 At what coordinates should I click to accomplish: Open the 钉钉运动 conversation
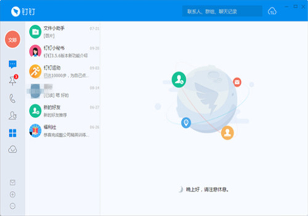coord(63,71)
